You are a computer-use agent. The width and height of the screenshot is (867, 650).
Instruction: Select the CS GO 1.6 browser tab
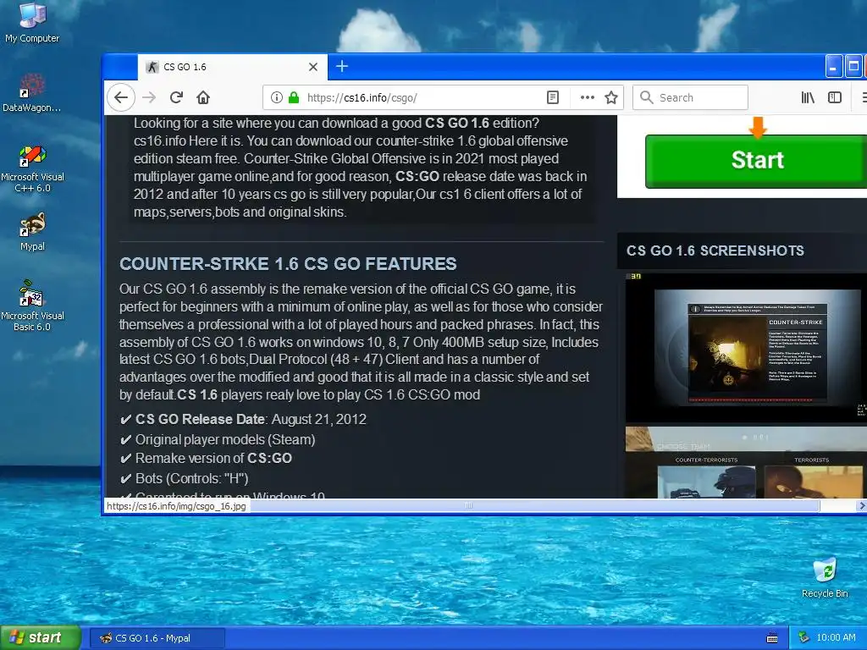(x=232, y=67)
